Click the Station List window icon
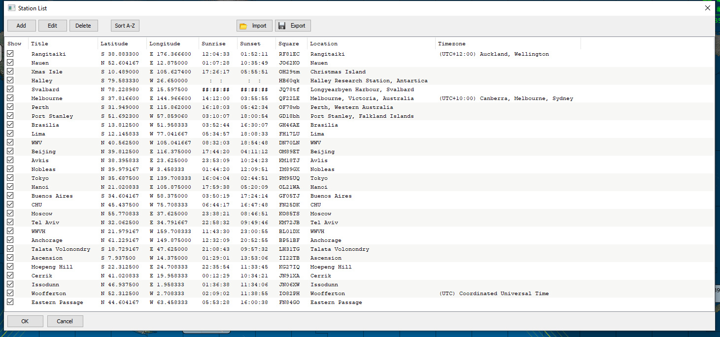720x337 pixels. tap(12, 8)
